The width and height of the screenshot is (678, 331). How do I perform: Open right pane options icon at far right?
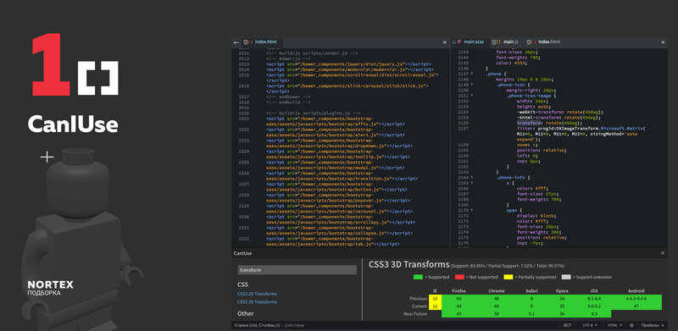[x=663, y=42]
